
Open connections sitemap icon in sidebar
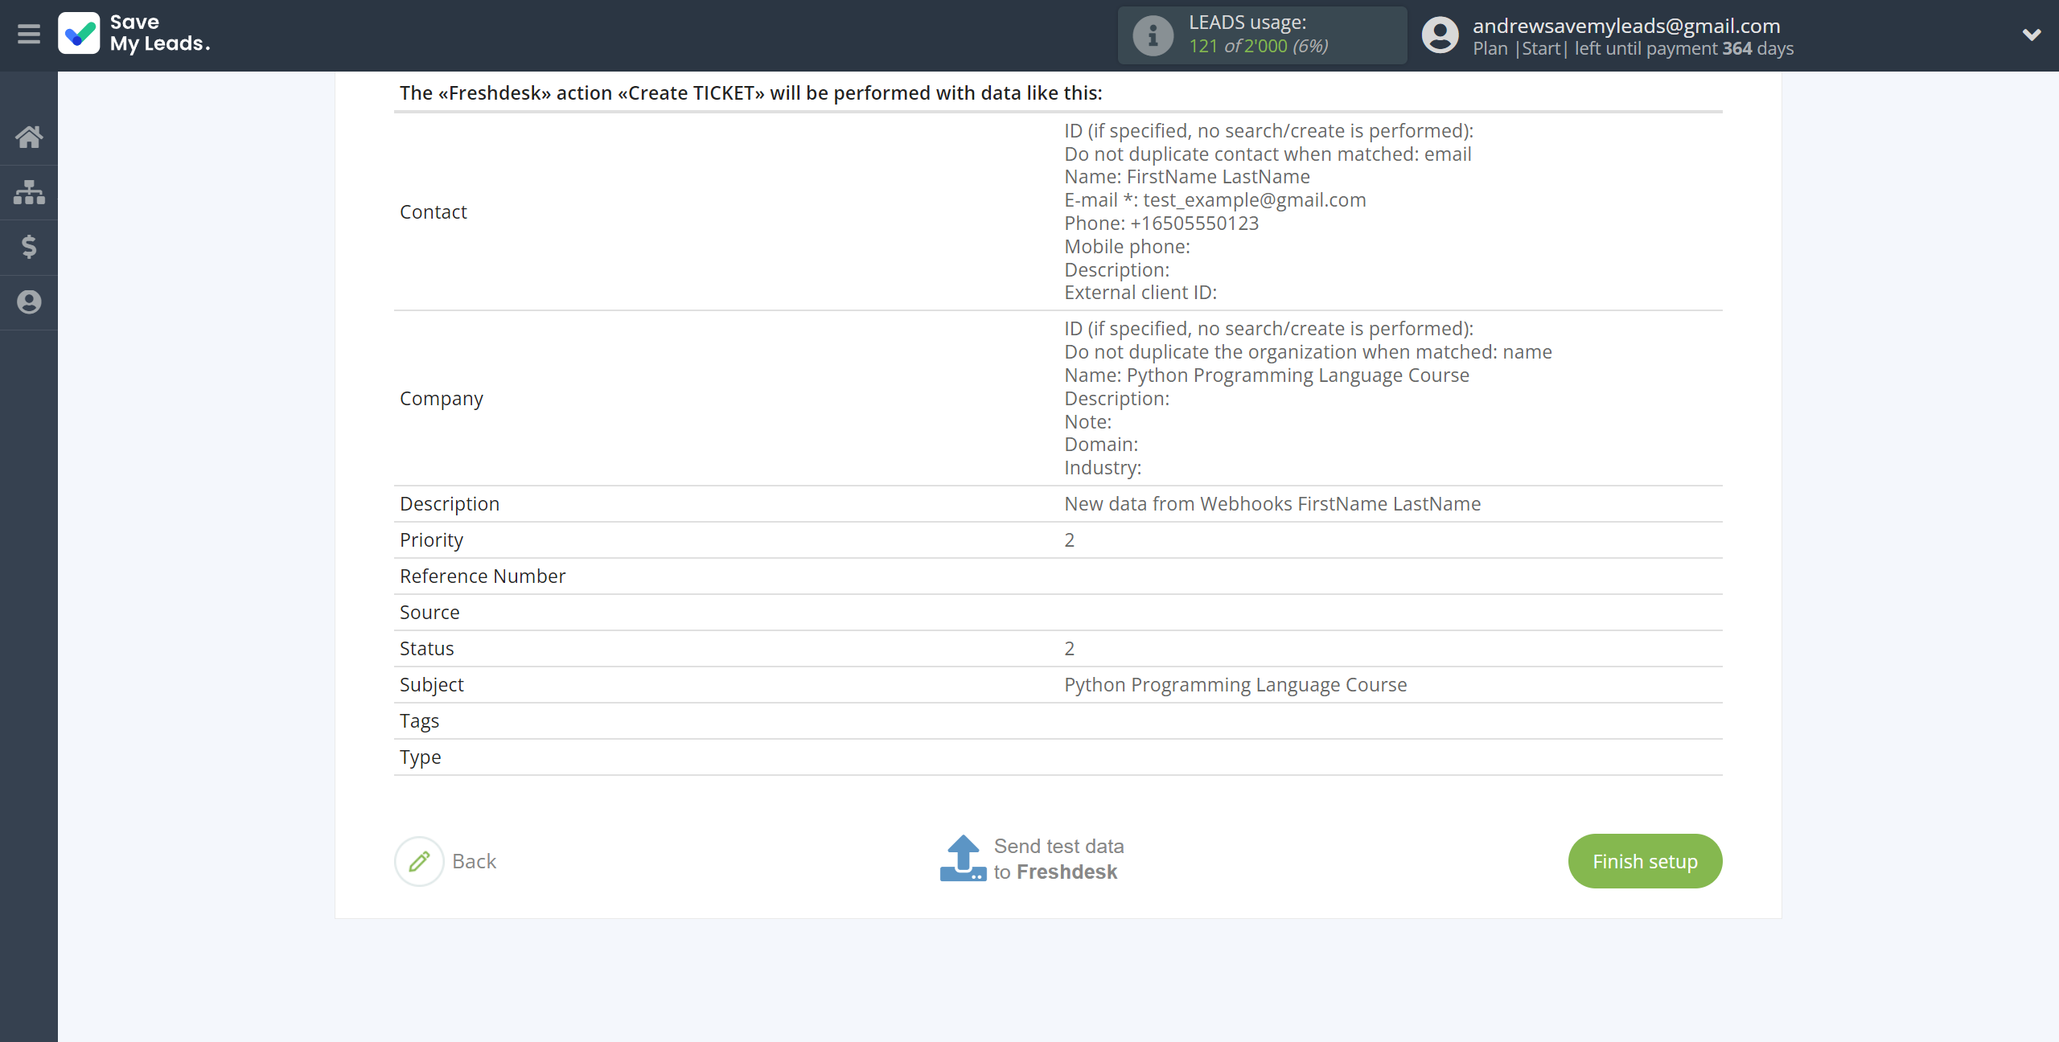tap(29, 192)
